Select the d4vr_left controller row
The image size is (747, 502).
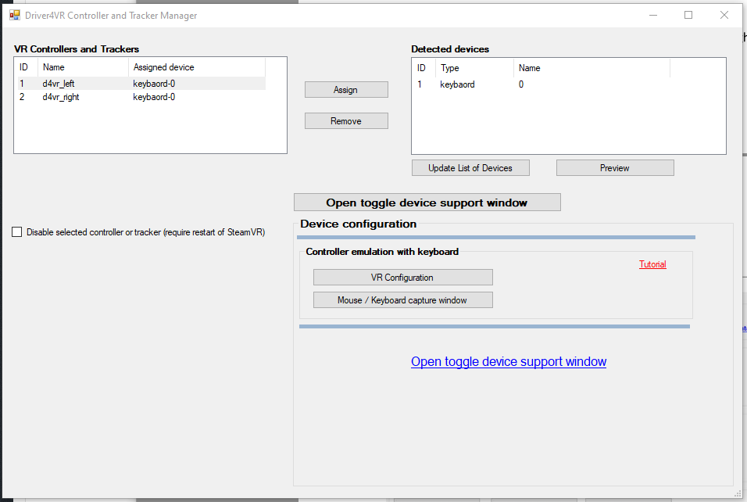click(x=59, y=84)
